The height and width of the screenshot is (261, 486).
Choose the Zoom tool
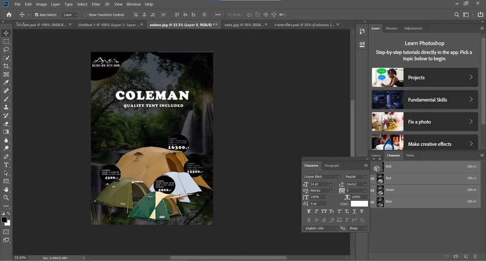point(6,198)
